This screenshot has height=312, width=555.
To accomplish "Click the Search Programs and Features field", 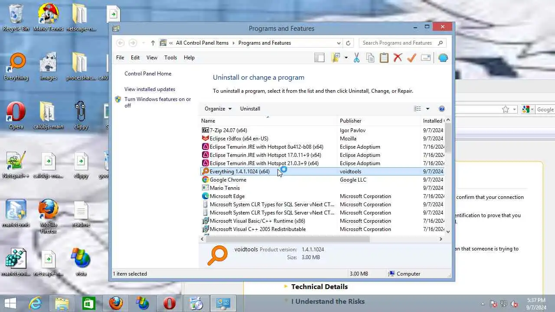I will click(x=402, y=43).
